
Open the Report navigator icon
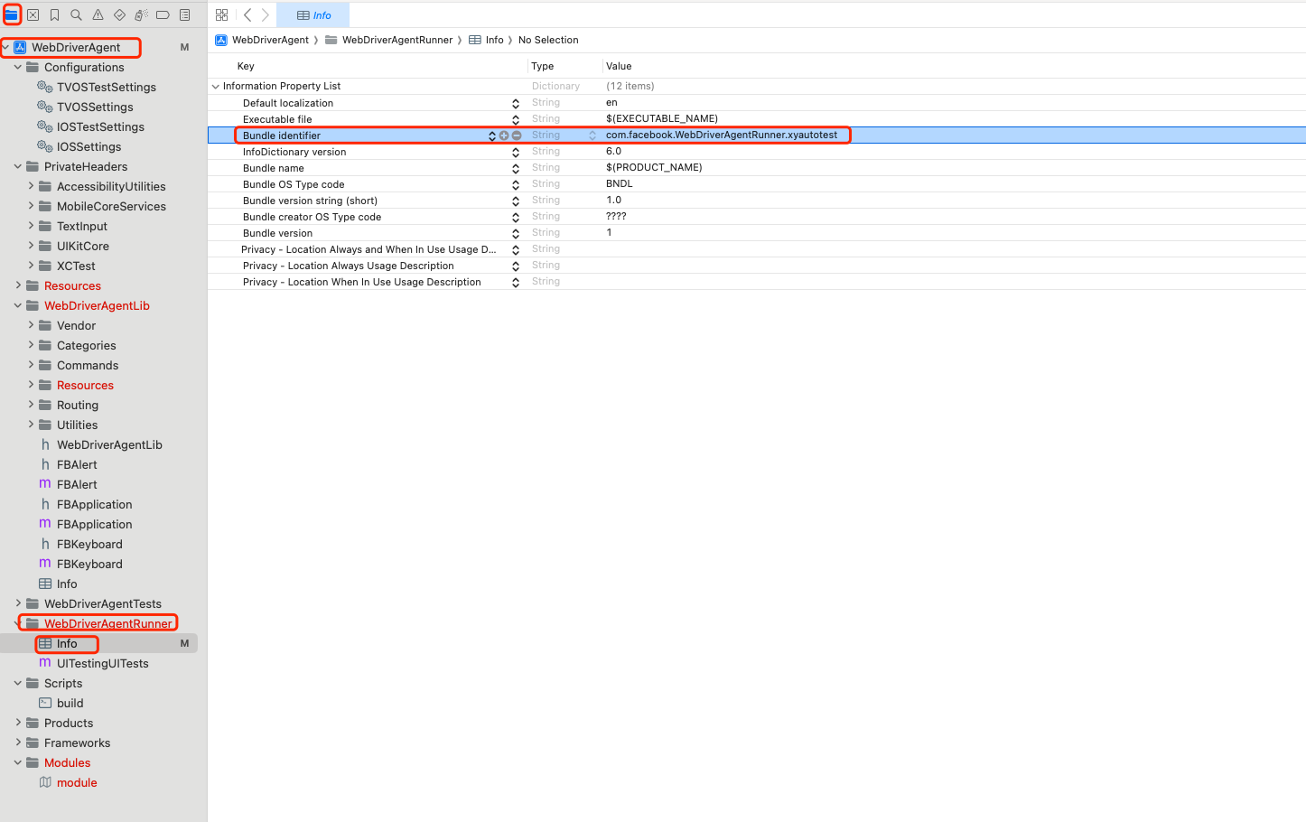pos(184,15)
